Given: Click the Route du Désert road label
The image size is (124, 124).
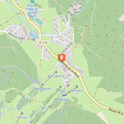Looking at the screenshot, I should click(x=17, y=36).
